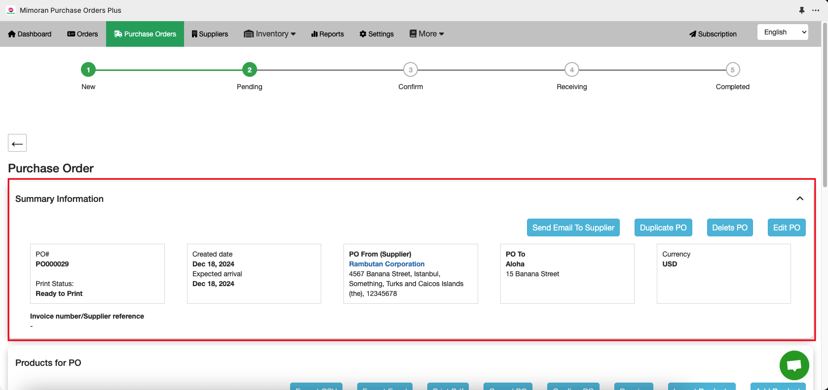Click step 2 Pending circle
This screenshot has height=390, width=828.
pyautogui.click(x=250, y=70)
